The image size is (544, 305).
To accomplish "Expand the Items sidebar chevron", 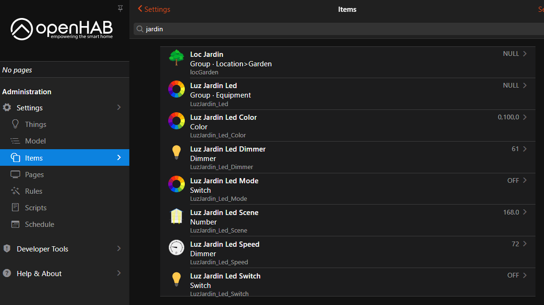I will (x=119, y=158).
